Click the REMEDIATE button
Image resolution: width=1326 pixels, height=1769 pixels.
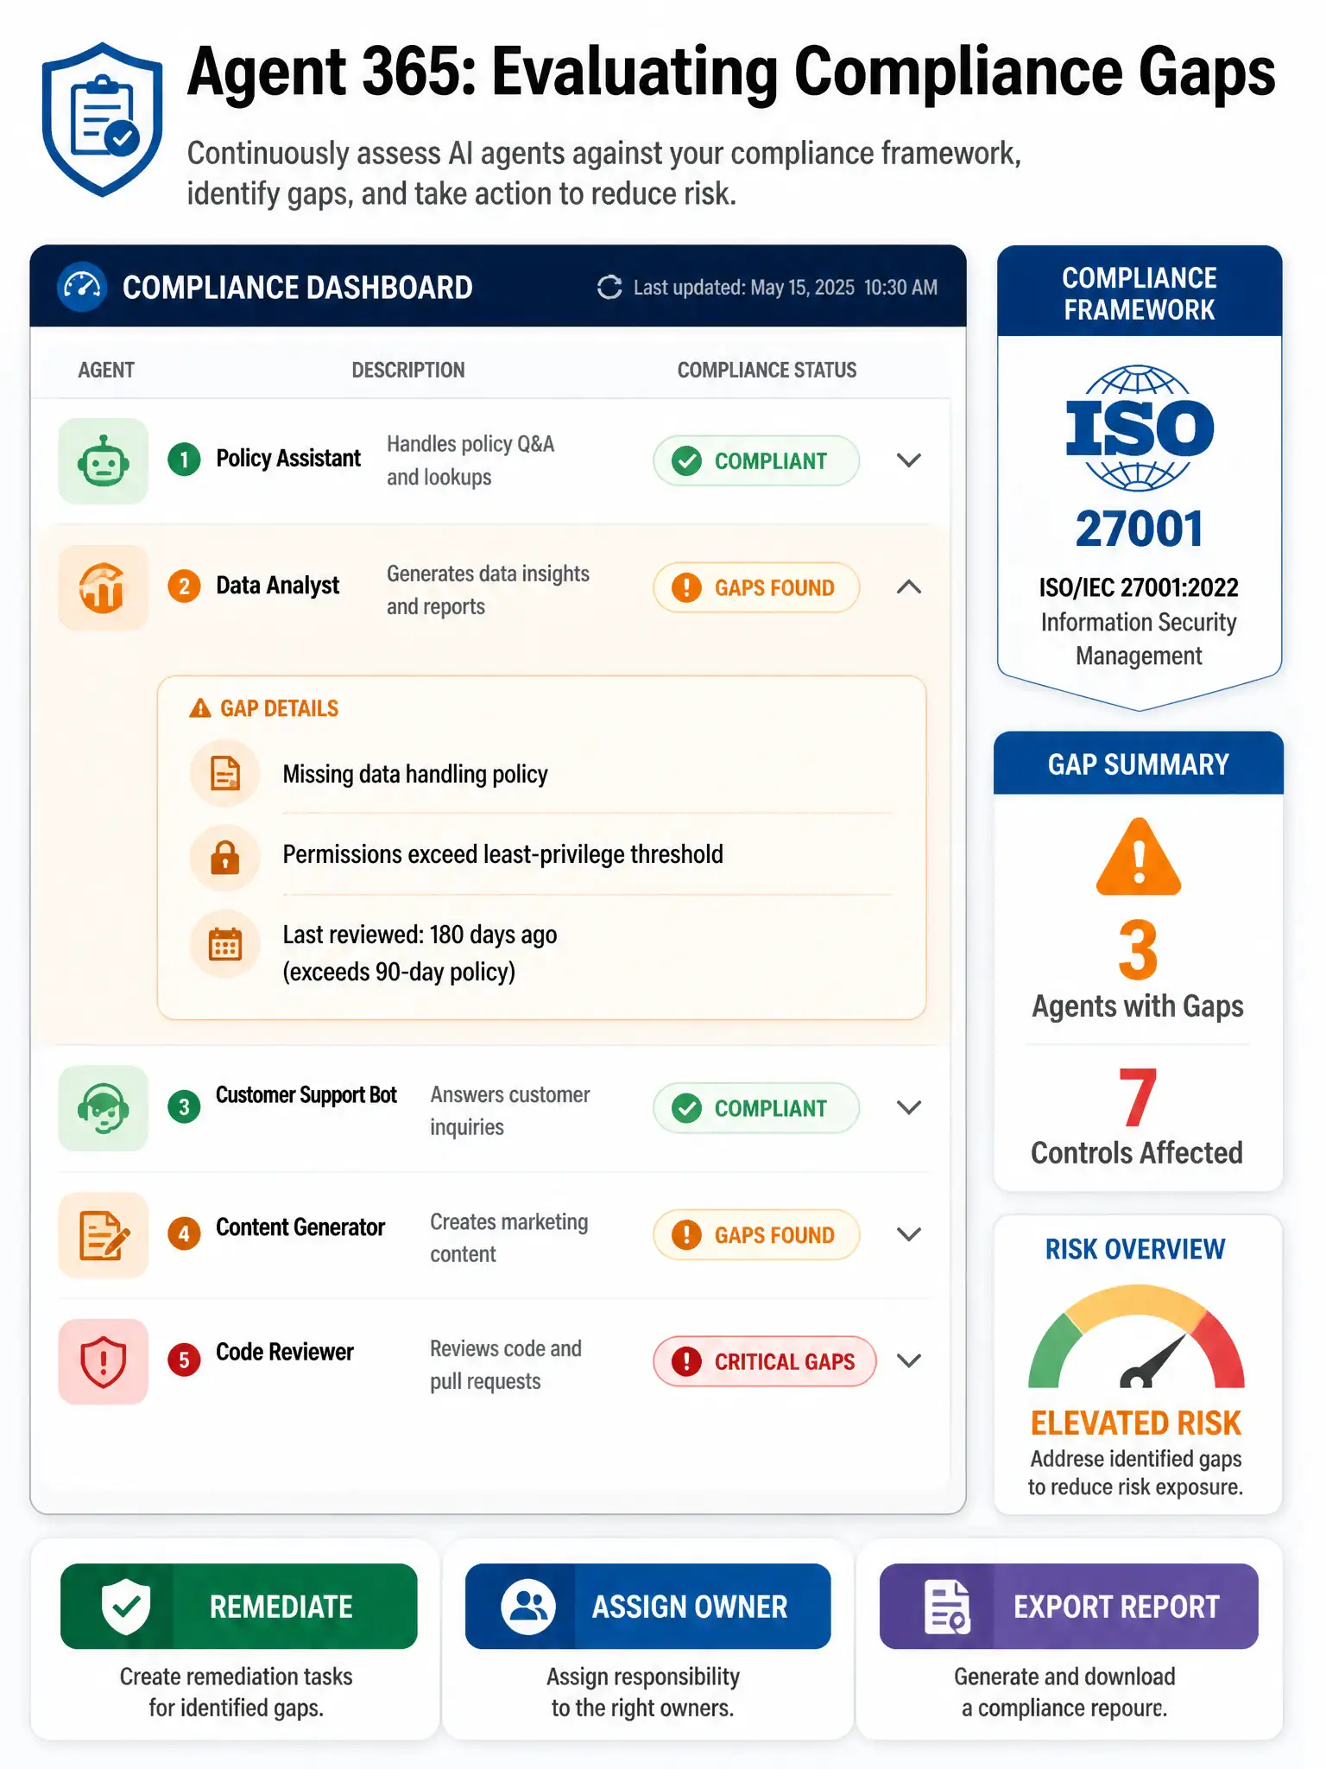[239, 1606]
